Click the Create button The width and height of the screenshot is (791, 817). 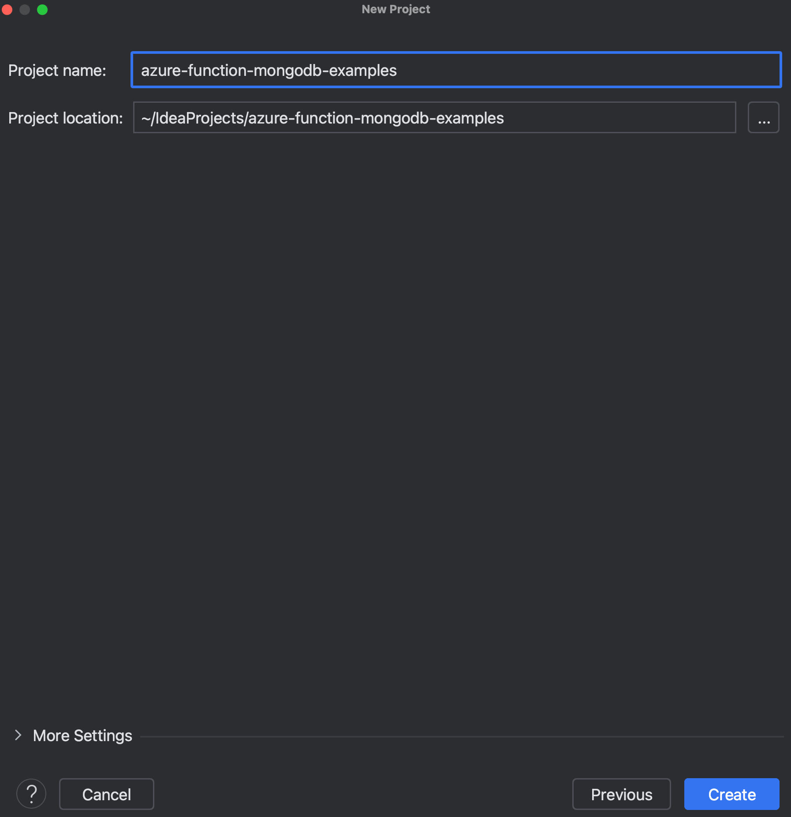point(731,794)
